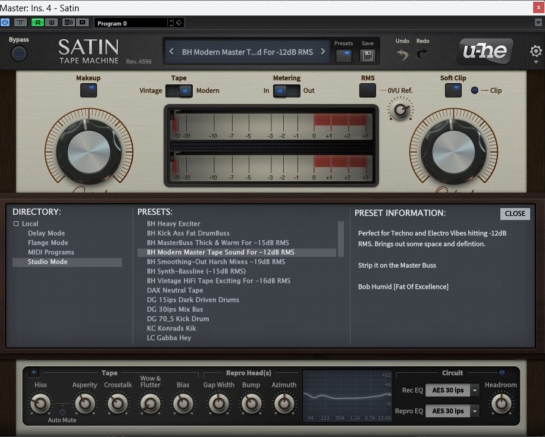The height and width of the screenshot is (437, 545).
Task: Open the Rec EQ dropdown
Action: click(x=453, y=390)
